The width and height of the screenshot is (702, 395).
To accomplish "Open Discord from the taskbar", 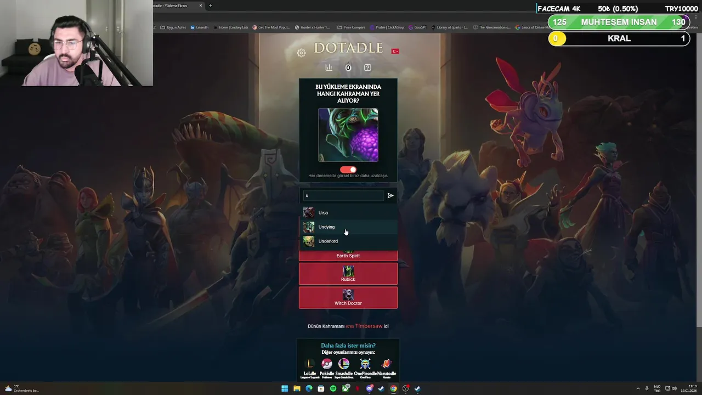I will [x=369, y=388].
